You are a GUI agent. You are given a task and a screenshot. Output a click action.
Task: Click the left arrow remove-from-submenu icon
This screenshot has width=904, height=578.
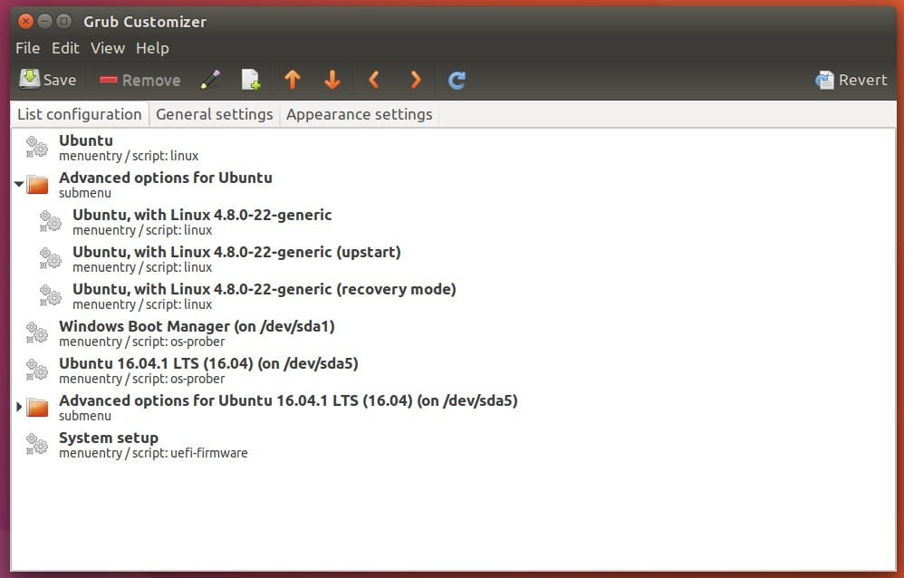pos(373,80)
